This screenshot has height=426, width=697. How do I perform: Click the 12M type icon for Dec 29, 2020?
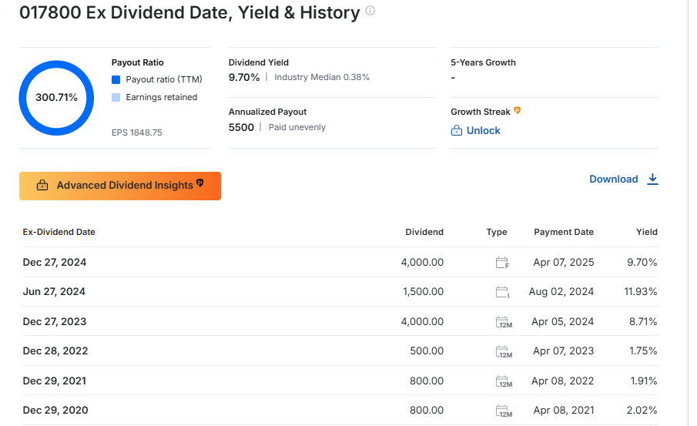tap(503, 411)
